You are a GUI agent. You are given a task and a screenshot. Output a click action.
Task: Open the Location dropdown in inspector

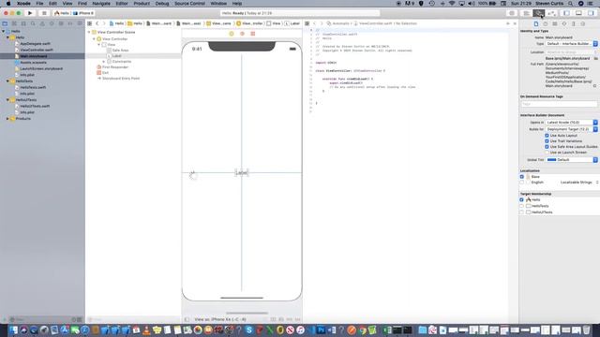tap(571, 52)
